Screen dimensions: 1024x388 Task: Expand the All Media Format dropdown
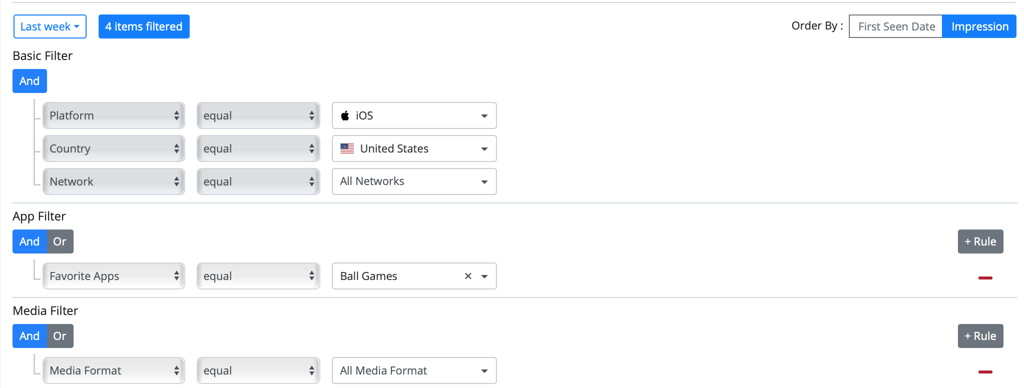click(x=414, y=370)
